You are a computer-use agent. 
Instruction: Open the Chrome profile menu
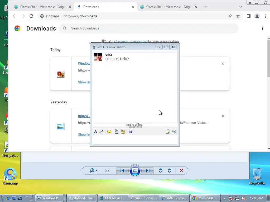[257, 16]
